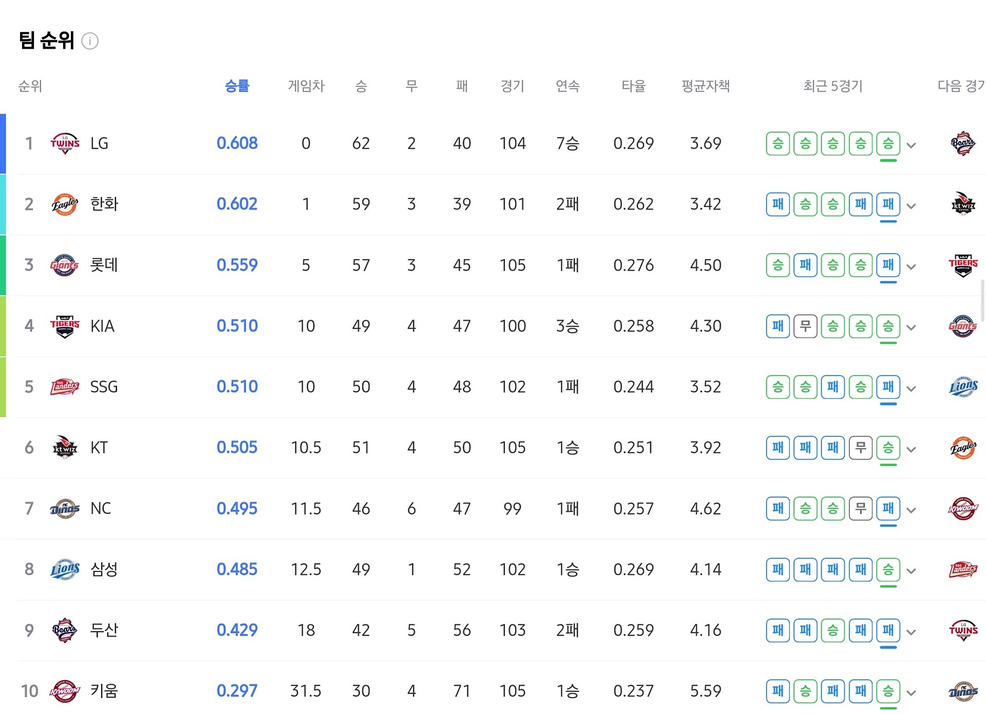Click the KT Wiz team logo
The width and height of the screenshot is (986, 714).
65,448
